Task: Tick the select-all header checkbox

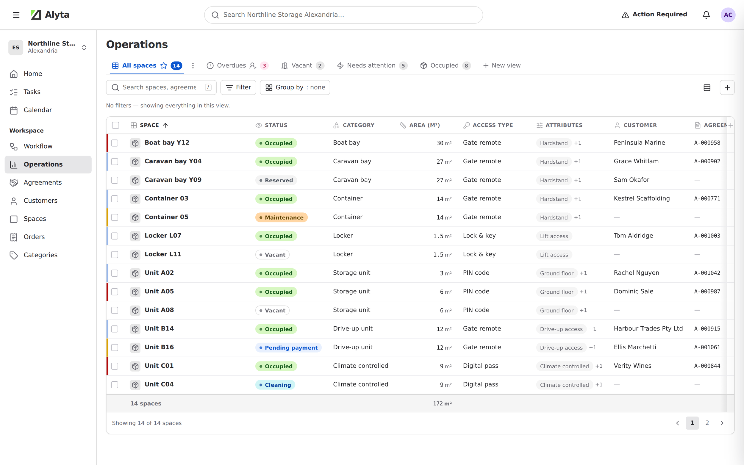Action: pyautogui.click(x=115, y=125)
